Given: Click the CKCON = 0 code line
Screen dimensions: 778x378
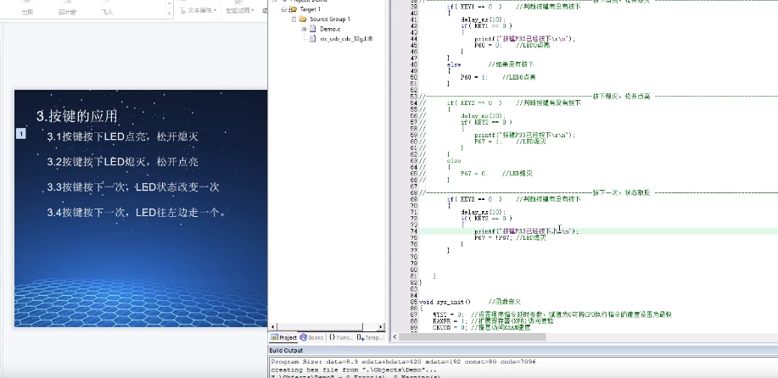Looking at the screenshot, I should pyautogui.click(x=481, y=327).
